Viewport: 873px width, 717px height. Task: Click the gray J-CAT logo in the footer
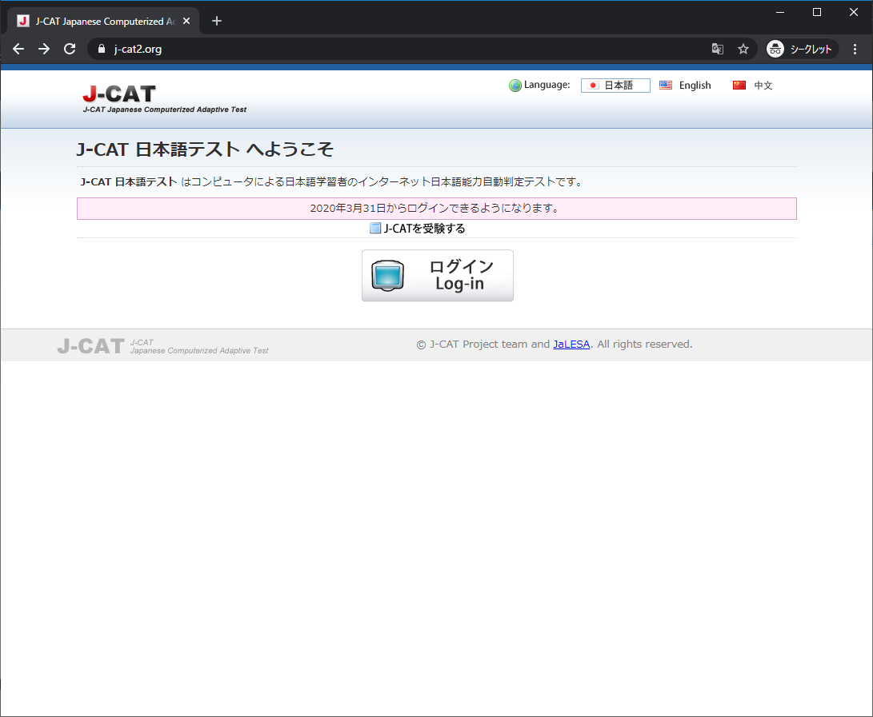[90, 345]
